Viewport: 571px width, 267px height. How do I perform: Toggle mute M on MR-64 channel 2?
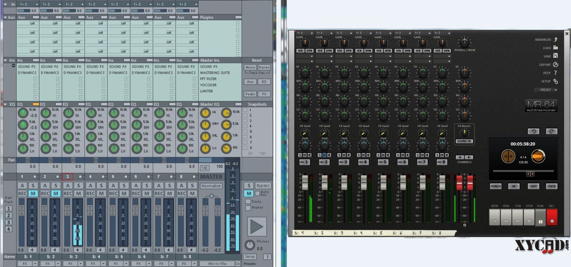click(x=324, y=155)
